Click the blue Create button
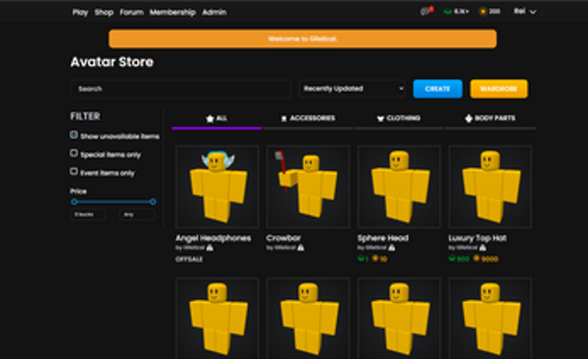The width and height of the screenshot is (588, 359). pos(437,88)
